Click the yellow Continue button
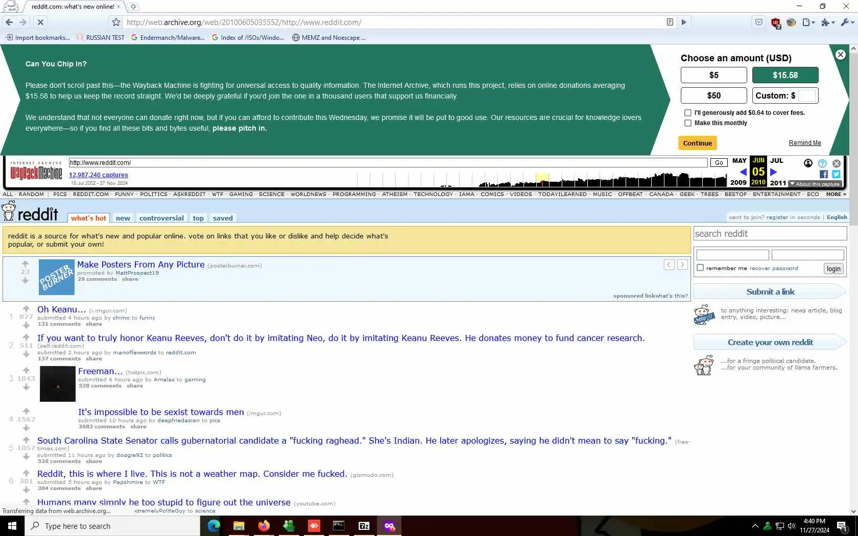Screen dimensions: 858x536 tap(697, 143)
